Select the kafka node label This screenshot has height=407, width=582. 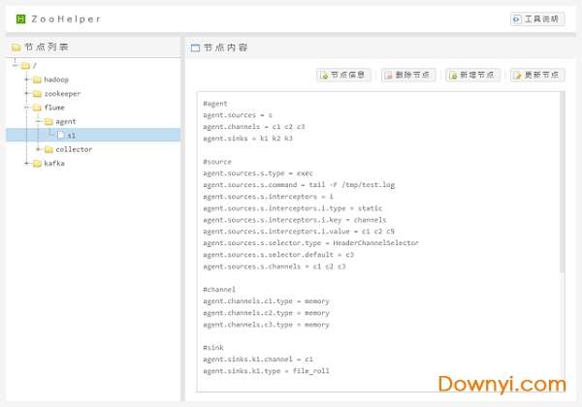[x=54, y=164]
